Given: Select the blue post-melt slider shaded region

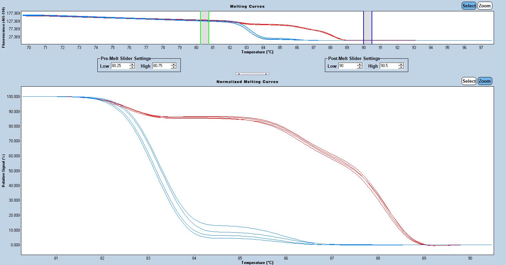Looking at the screenshot, I should (x=368, y=27).
